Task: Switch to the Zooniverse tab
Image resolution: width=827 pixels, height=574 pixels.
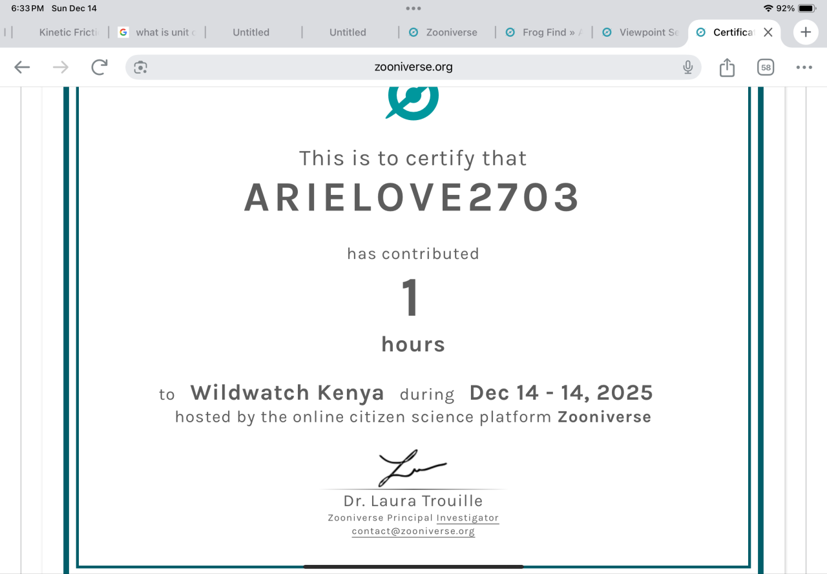Action: [445, 32]
